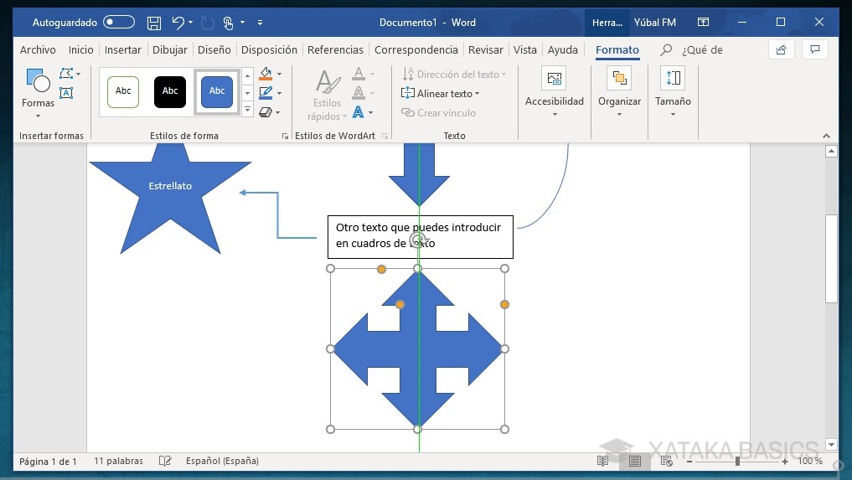Open the Formas shapes gallery
The height and width of the screenshot is (480, 852).
click(x=38, y=93)
